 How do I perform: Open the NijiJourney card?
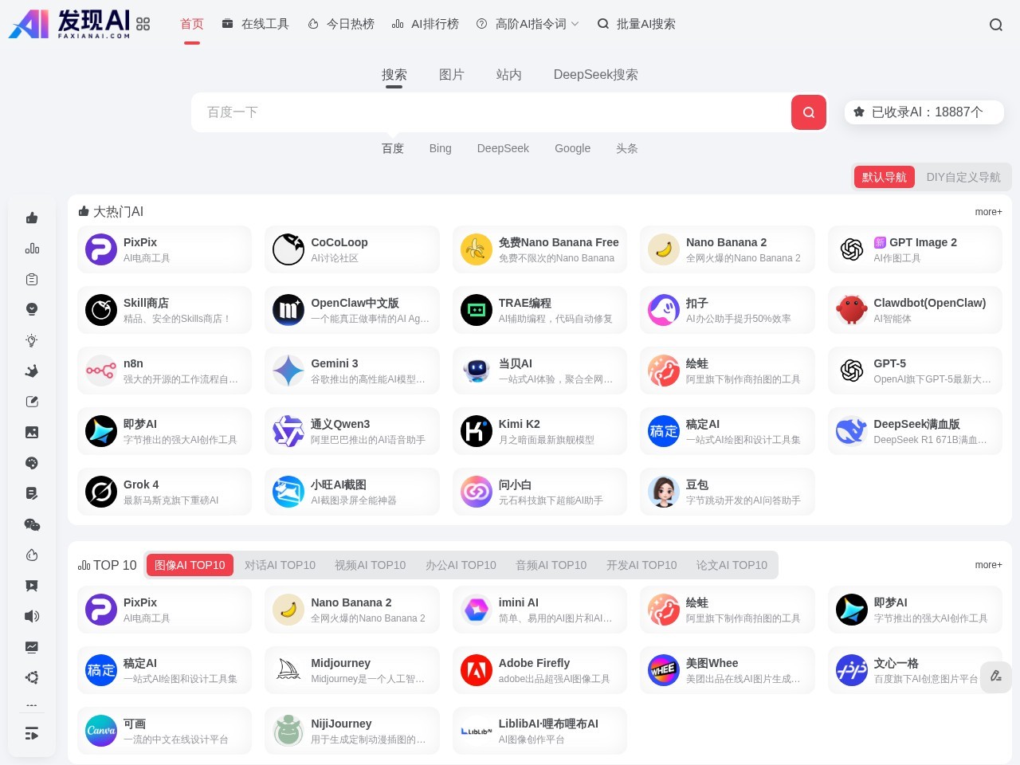point(352,731)
